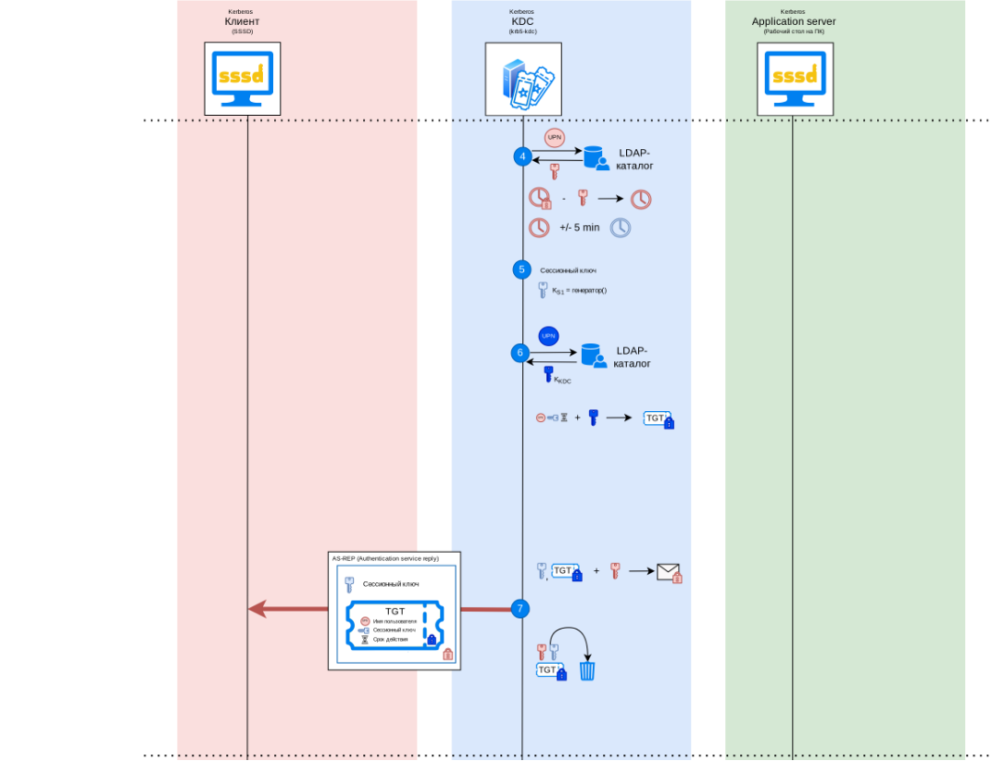Click the Application server SSSD monitor icon
This screenshot has height=761, width=991.
click(x=795, y=79)
